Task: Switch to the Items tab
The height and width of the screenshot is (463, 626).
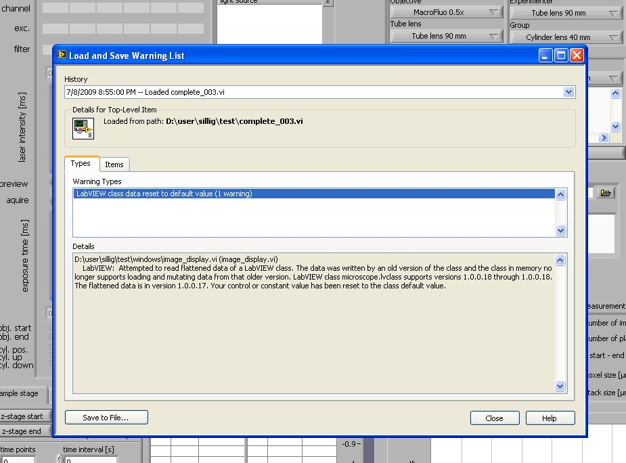Action: (x=114, y=164)
